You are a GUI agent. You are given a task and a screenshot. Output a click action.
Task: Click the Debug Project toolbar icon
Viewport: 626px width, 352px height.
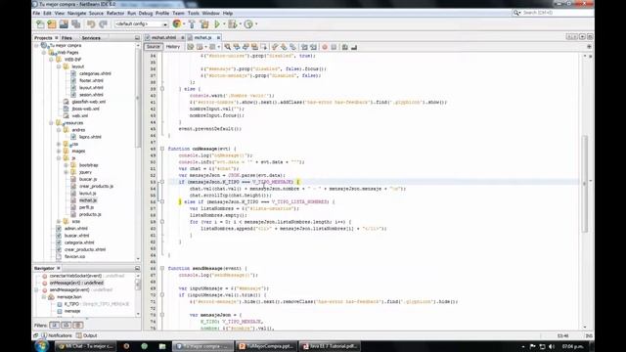tap(233, 24)
